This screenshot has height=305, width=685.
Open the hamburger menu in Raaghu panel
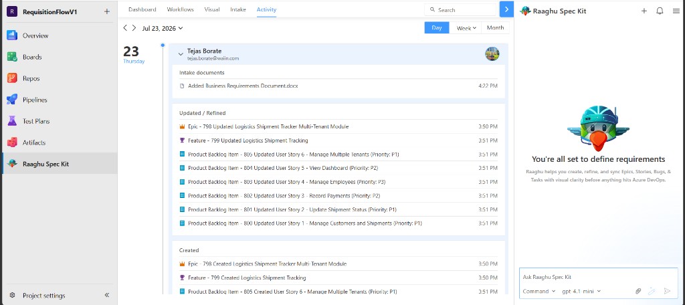click(x=676, y=11)
